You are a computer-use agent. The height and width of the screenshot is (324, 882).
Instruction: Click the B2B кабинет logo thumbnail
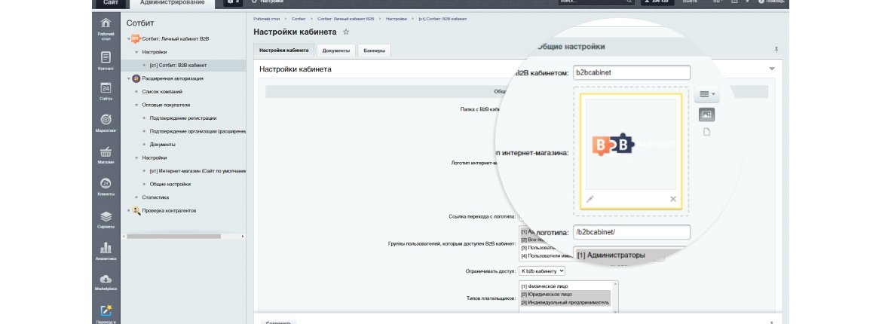coord(631,145)
